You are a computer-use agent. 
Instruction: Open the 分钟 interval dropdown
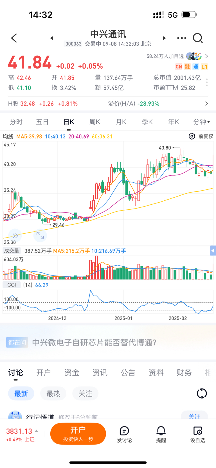(x=201, y=122)
